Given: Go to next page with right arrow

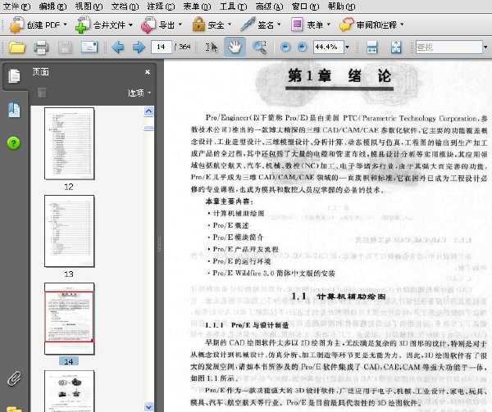Looking at the screenshot, I should pos(139,48).
